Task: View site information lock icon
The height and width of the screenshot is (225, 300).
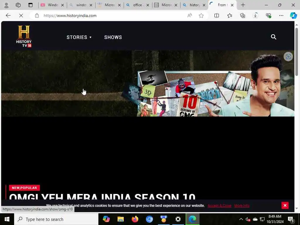Action: (x=37, y=16)
